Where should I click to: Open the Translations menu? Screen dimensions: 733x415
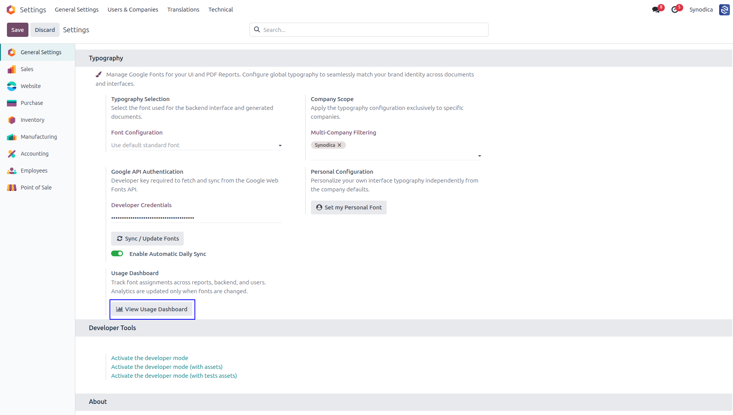[183, 10]
